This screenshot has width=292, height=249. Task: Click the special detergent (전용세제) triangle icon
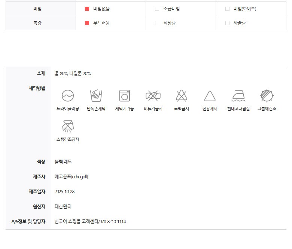[x=210, y=96]
